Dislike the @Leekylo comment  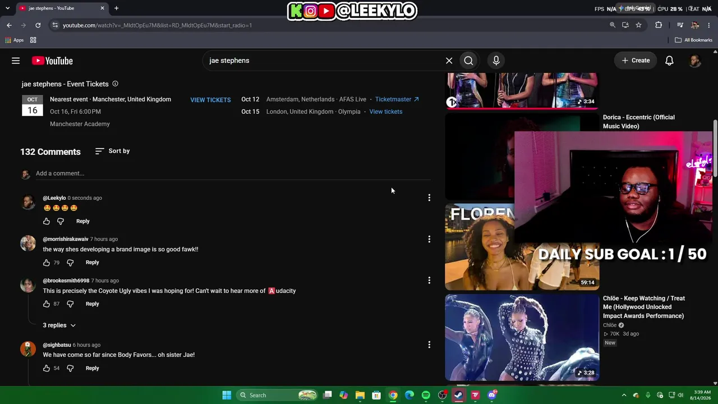61,221
